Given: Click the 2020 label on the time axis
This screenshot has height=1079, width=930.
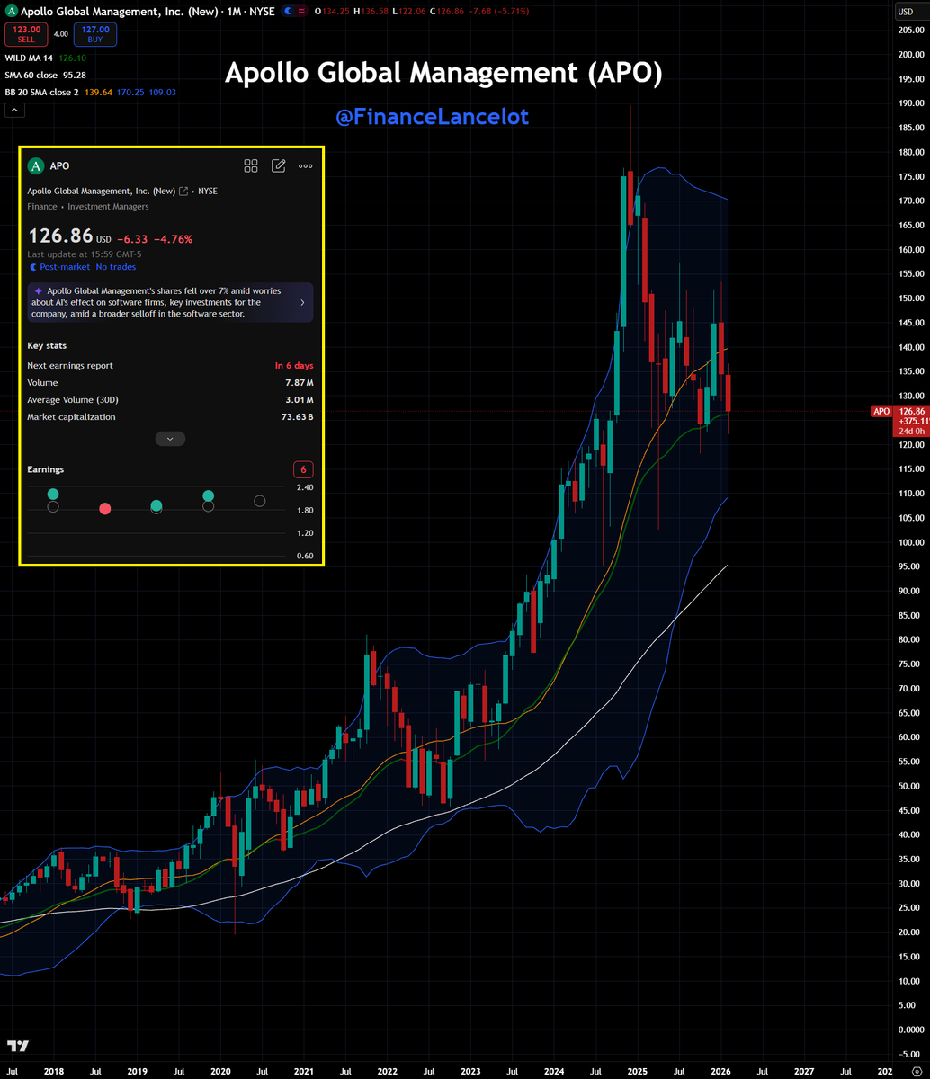Looking at the screenshot, I should pyautogui.click(x=219, y=1071).
